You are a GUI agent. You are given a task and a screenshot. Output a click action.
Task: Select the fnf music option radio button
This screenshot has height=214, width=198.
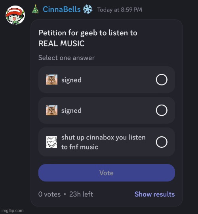point(162,142)
